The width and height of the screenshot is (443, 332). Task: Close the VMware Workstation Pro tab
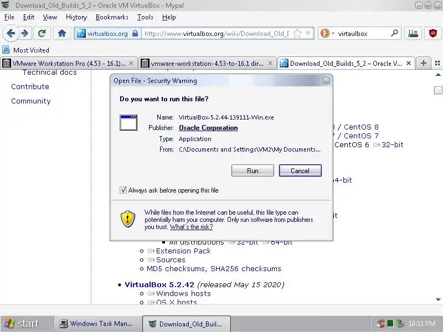click(131, 63)
